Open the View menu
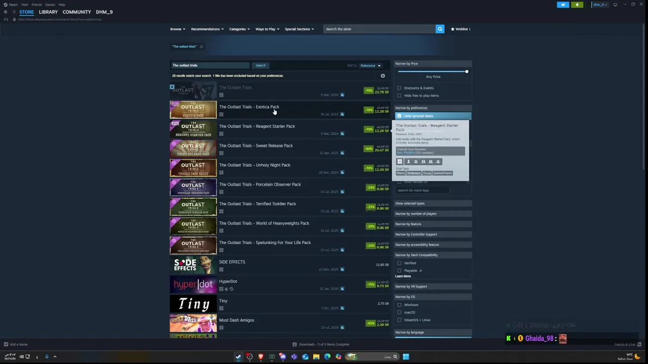The height and width of the screenshot is (364, 648). click(24, 5)
